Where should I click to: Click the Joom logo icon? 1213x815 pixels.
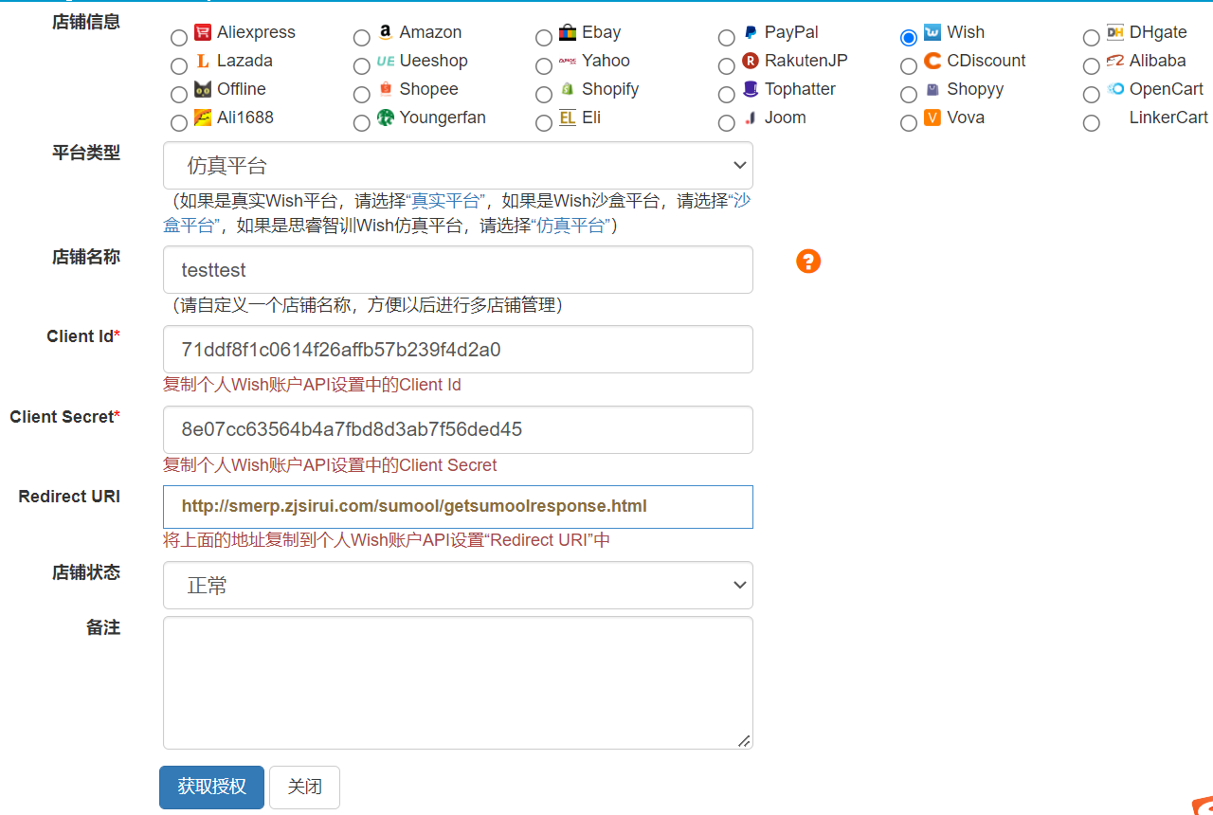tap(751, 118)
